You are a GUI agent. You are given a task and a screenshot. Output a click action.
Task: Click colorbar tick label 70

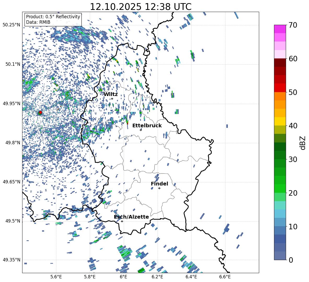[x=293, y=25]
